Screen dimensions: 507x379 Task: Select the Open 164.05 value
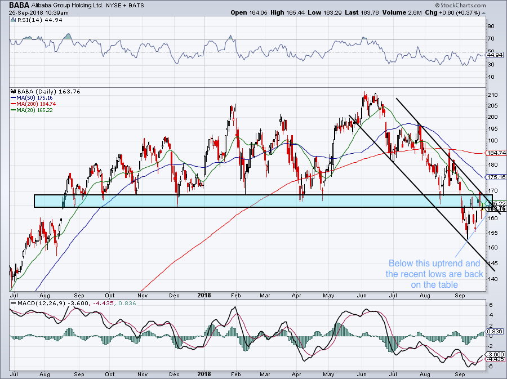click(249, 12)
